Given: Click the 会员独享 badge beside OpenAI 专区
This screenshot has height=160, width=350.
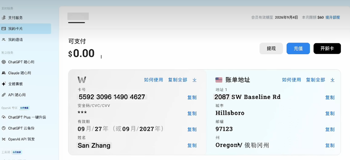Looking at the screenshot, I should [x=24, y=108].
